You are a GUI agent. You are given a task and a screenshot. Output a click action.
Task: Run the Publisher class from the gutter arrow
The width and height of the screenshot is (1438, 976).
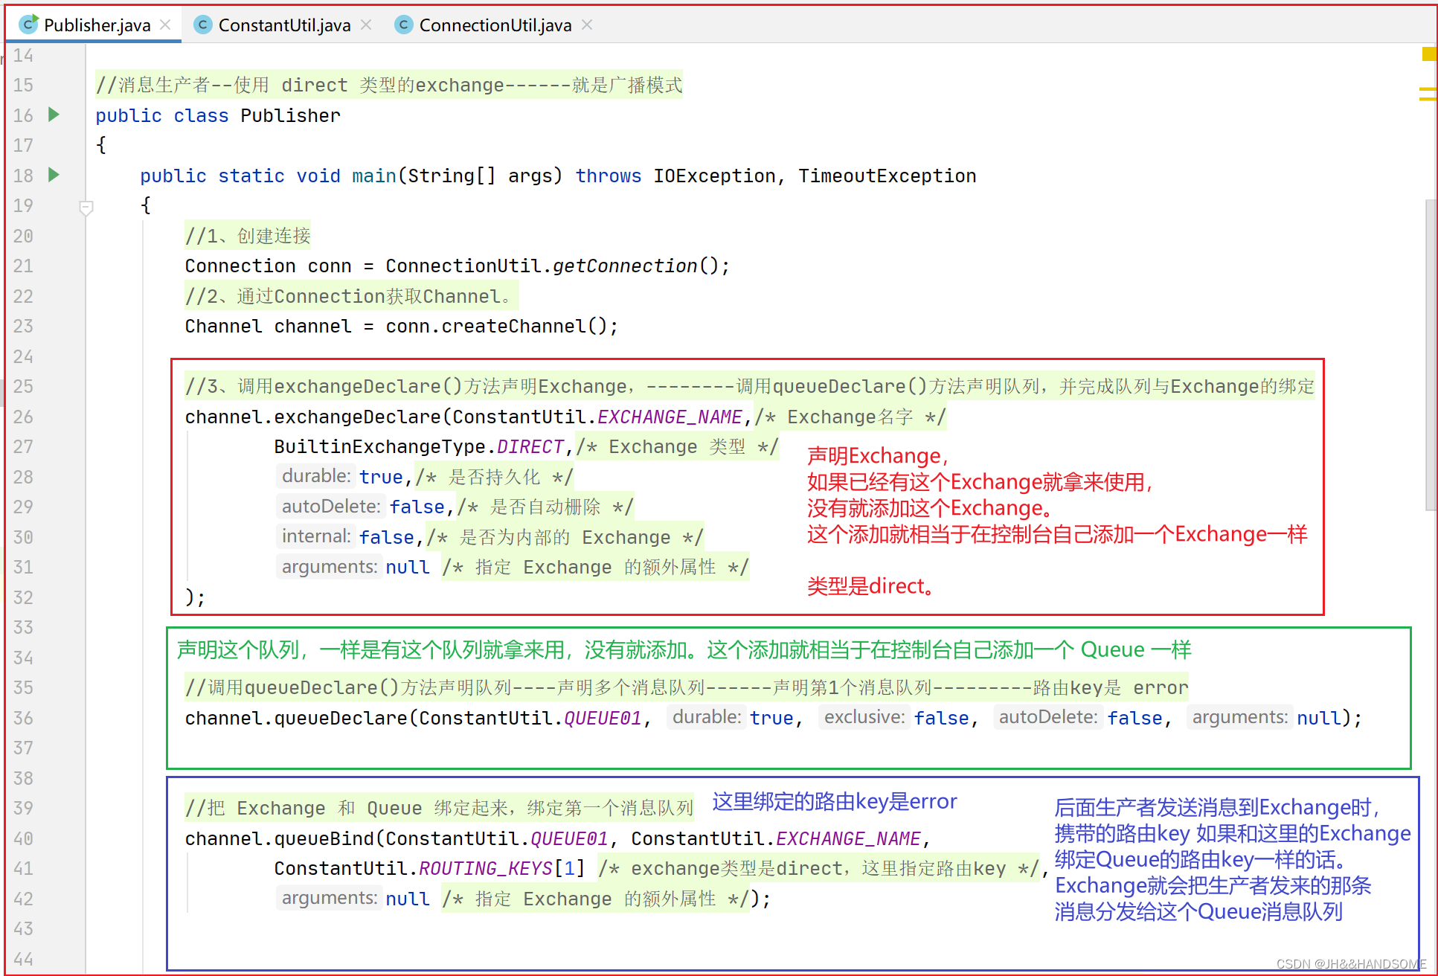[54, 115]
